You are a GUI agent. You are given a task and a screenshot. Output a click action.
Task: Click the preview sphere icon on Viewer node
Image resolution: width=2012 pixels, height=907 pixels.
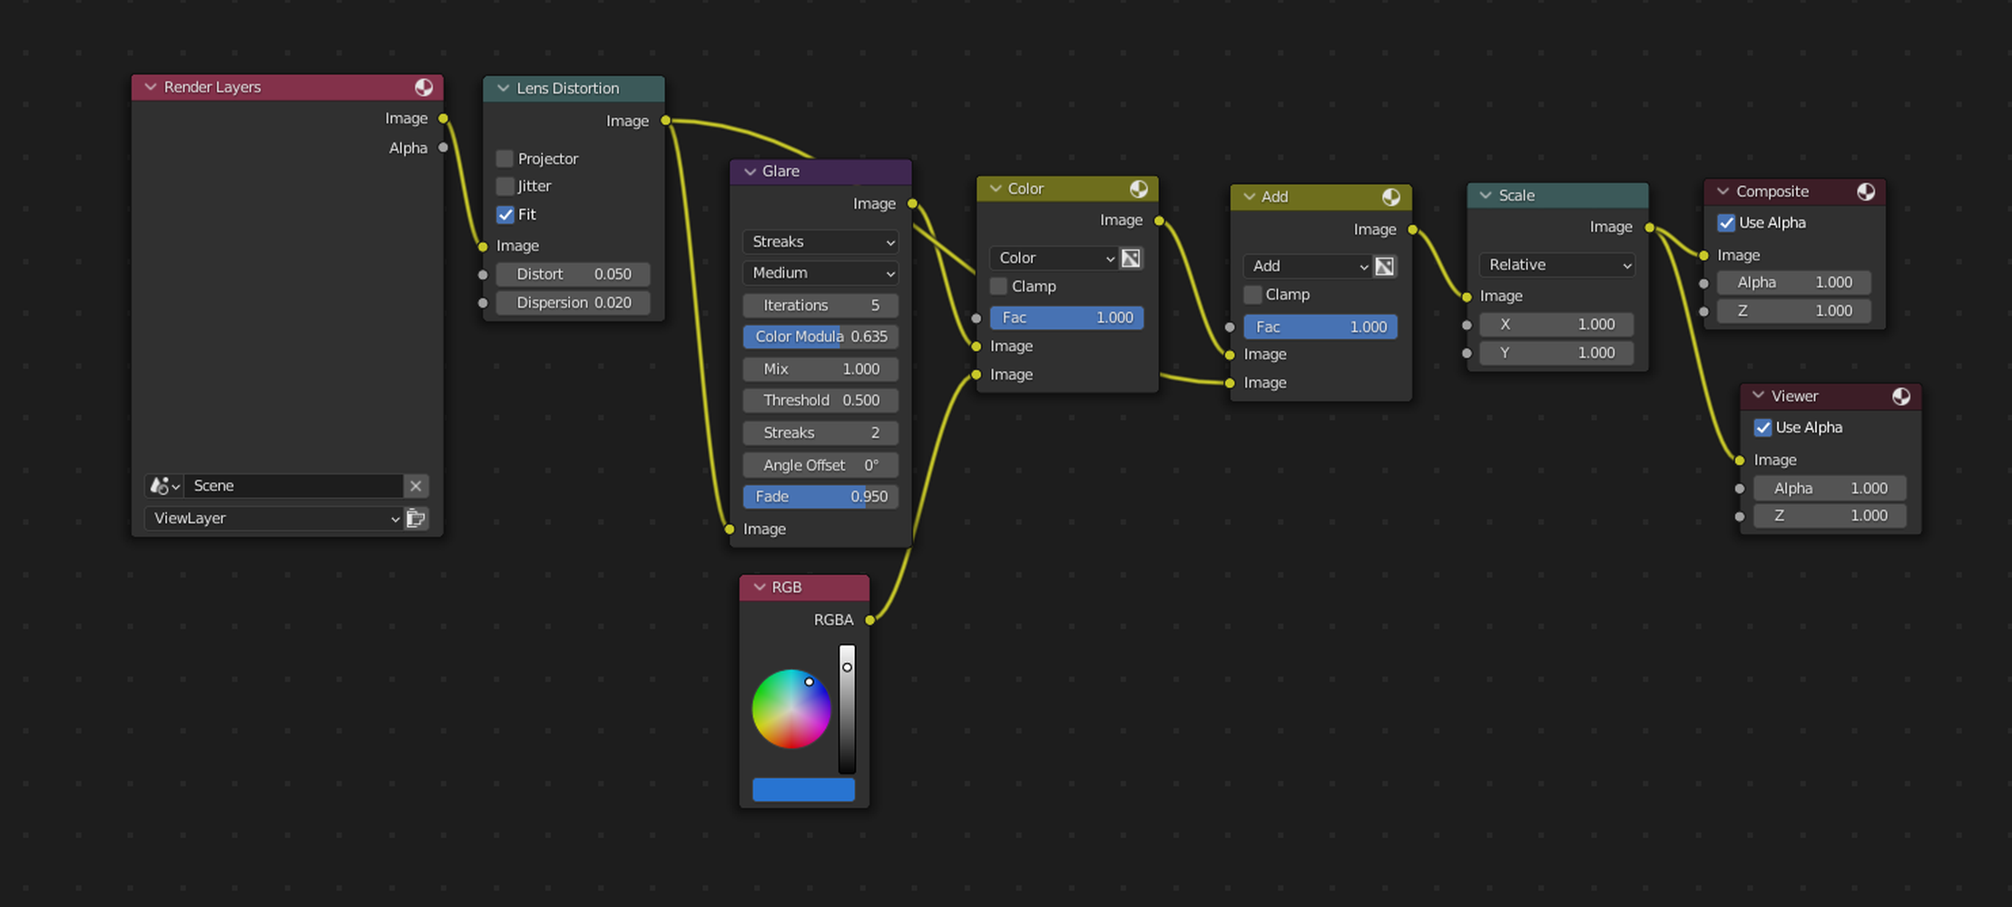coord(1902,395)
